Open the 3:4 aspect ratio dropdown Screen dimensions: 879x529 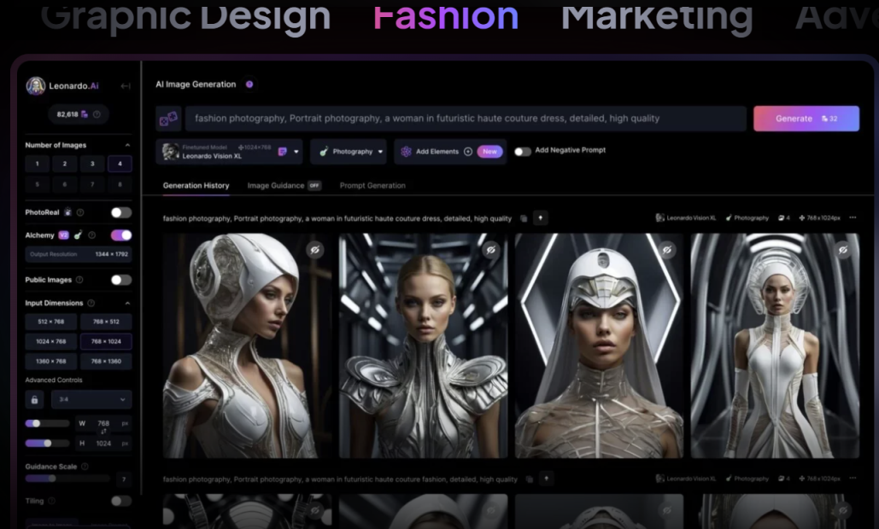(91, 399)
